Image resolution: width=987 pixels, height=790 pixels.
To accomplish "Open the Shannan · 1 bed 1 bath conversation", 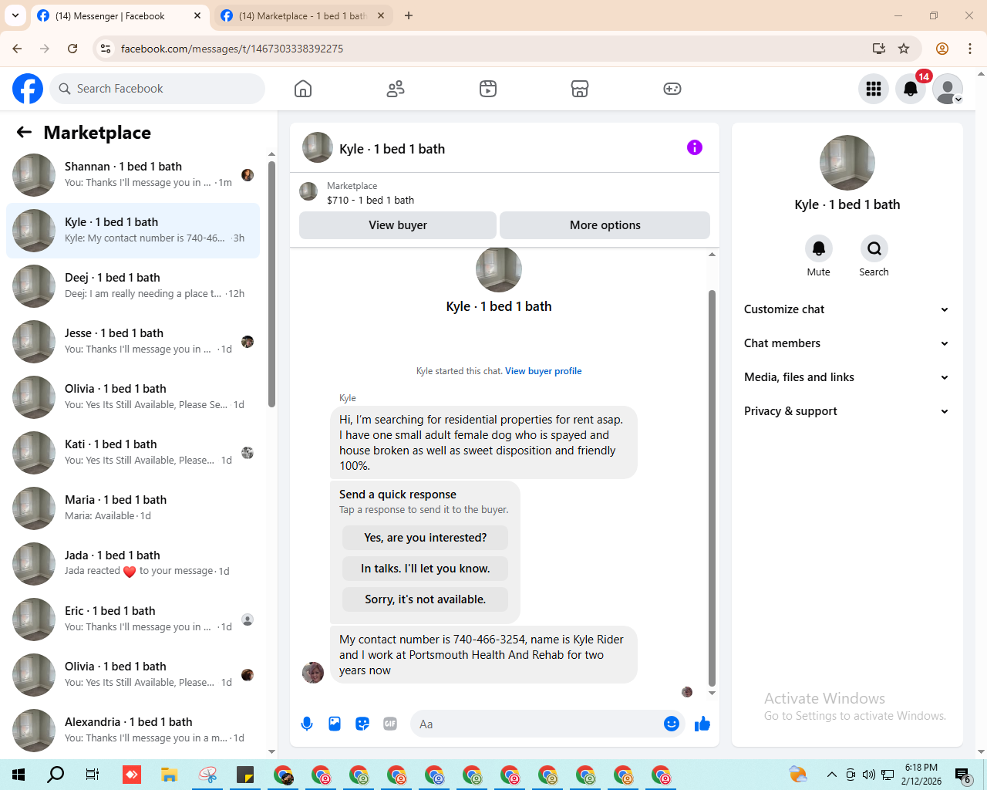I will 133,175.
